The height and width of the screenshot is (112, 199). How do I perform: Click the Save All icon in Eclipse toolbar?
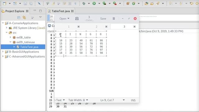pos(31,3)
